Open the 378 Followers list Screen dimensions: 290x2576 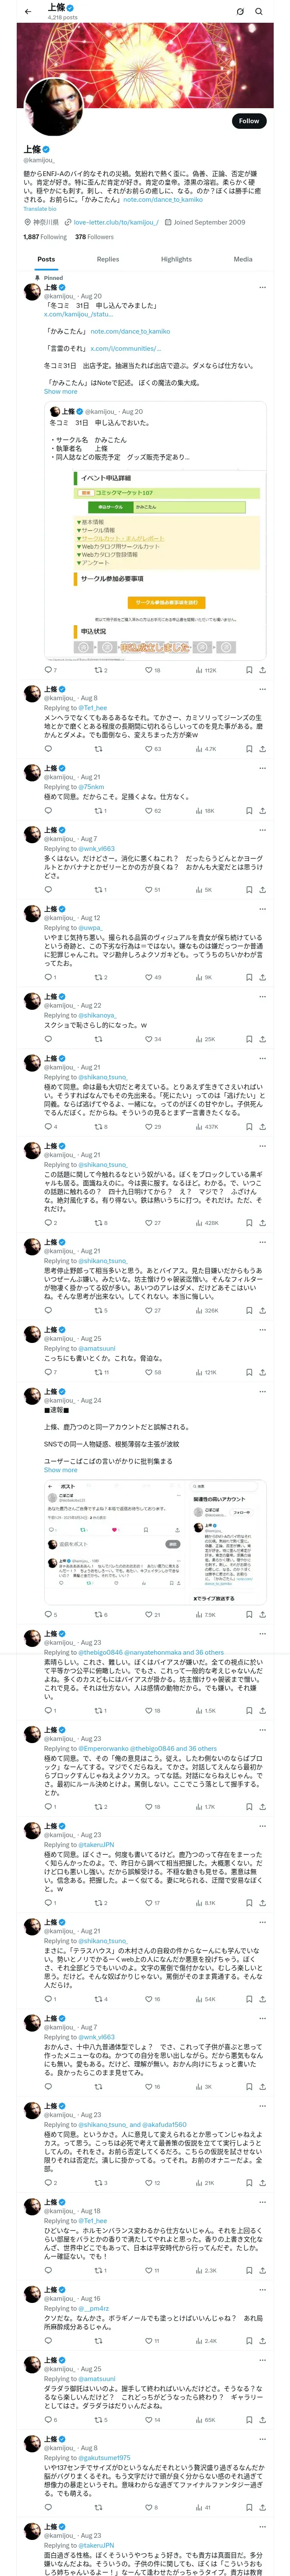point(94,237)
